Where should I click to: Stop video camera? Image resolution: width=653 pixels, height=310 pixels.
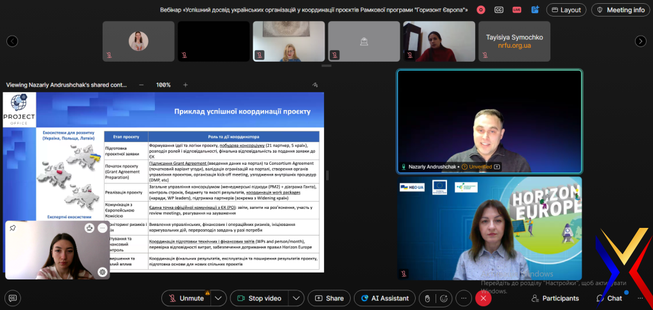258,298
